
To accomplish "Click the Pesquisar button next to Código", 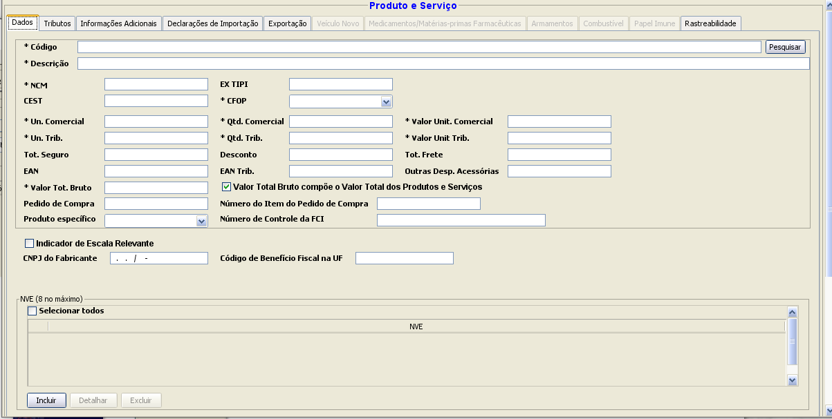I will 785,47.
